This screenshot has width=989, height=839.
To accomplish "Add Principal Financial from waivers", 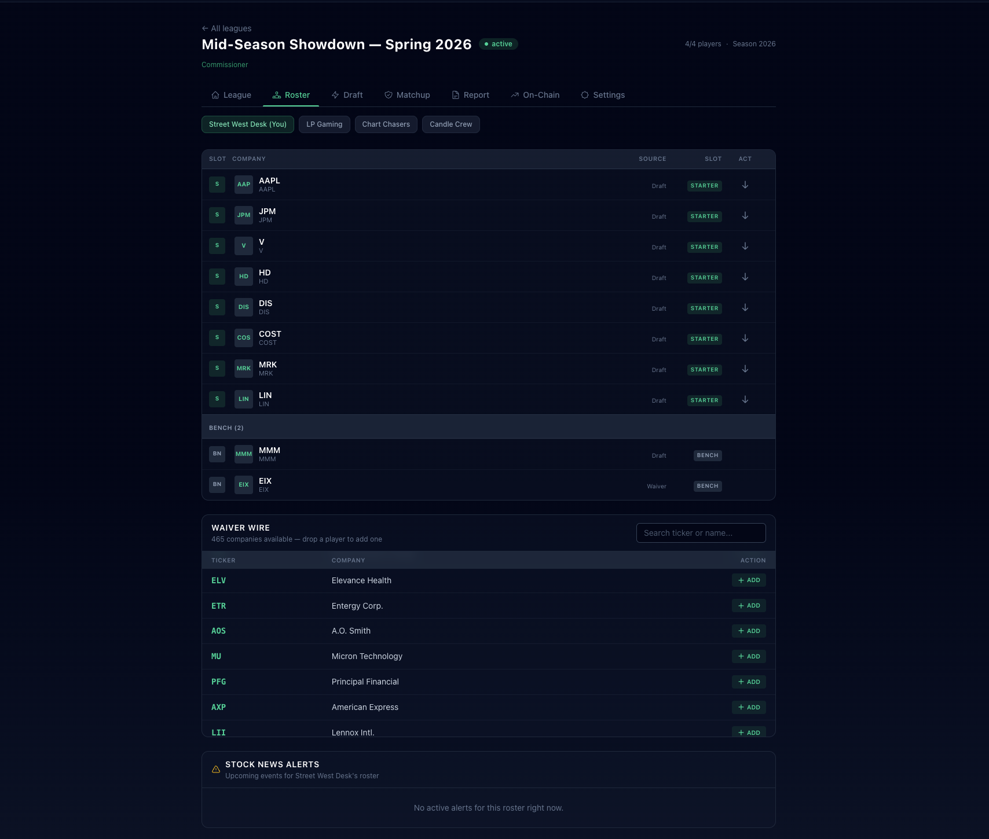I will (x=749, y=682).
